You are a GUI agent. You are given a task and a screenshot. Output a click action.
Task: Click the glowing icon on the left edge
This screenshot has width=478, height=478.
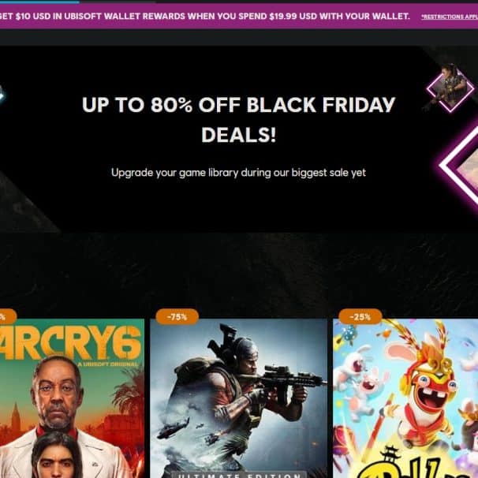(x=2, y=94)
